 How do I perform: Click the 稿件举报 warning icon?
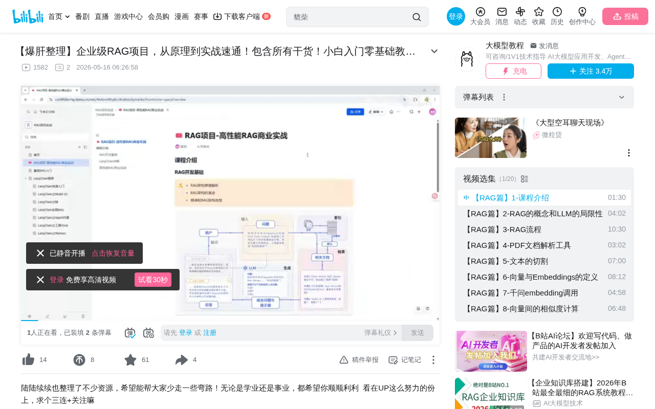[x=344, y=360]
